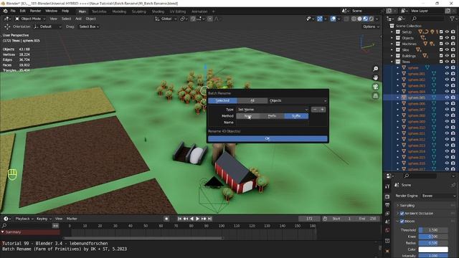Image resolution: width=459 pixels, height=258 pixels.
Task: Open the File menu
Action: click(13, 11)
